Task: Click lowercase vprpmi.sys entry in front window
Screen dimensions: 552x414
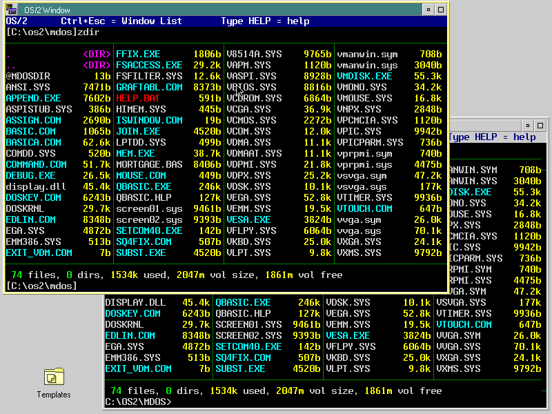Action: point(364,164)
